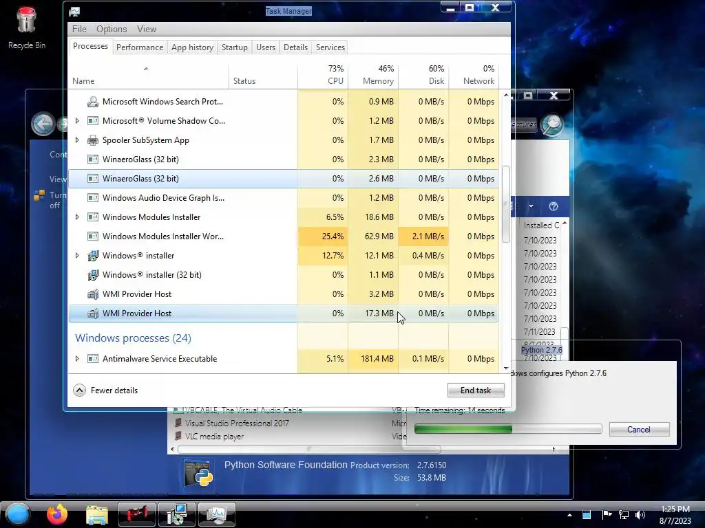Screen dimensions: 705x528
Task: Collapse to Fewer details view
Action: click(x=105, y=390)
